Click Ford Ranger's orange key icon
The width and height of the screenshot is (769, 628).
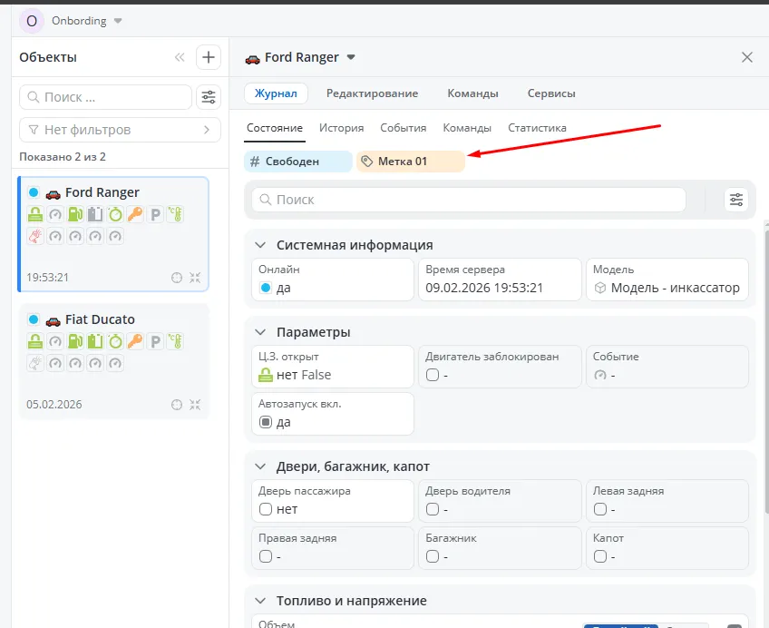(135, 215)
